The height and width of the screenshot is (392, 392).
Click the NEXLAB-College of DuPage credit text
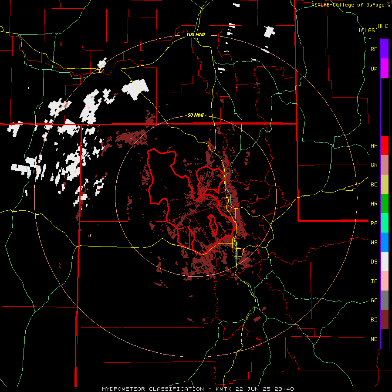click(350, 5)
